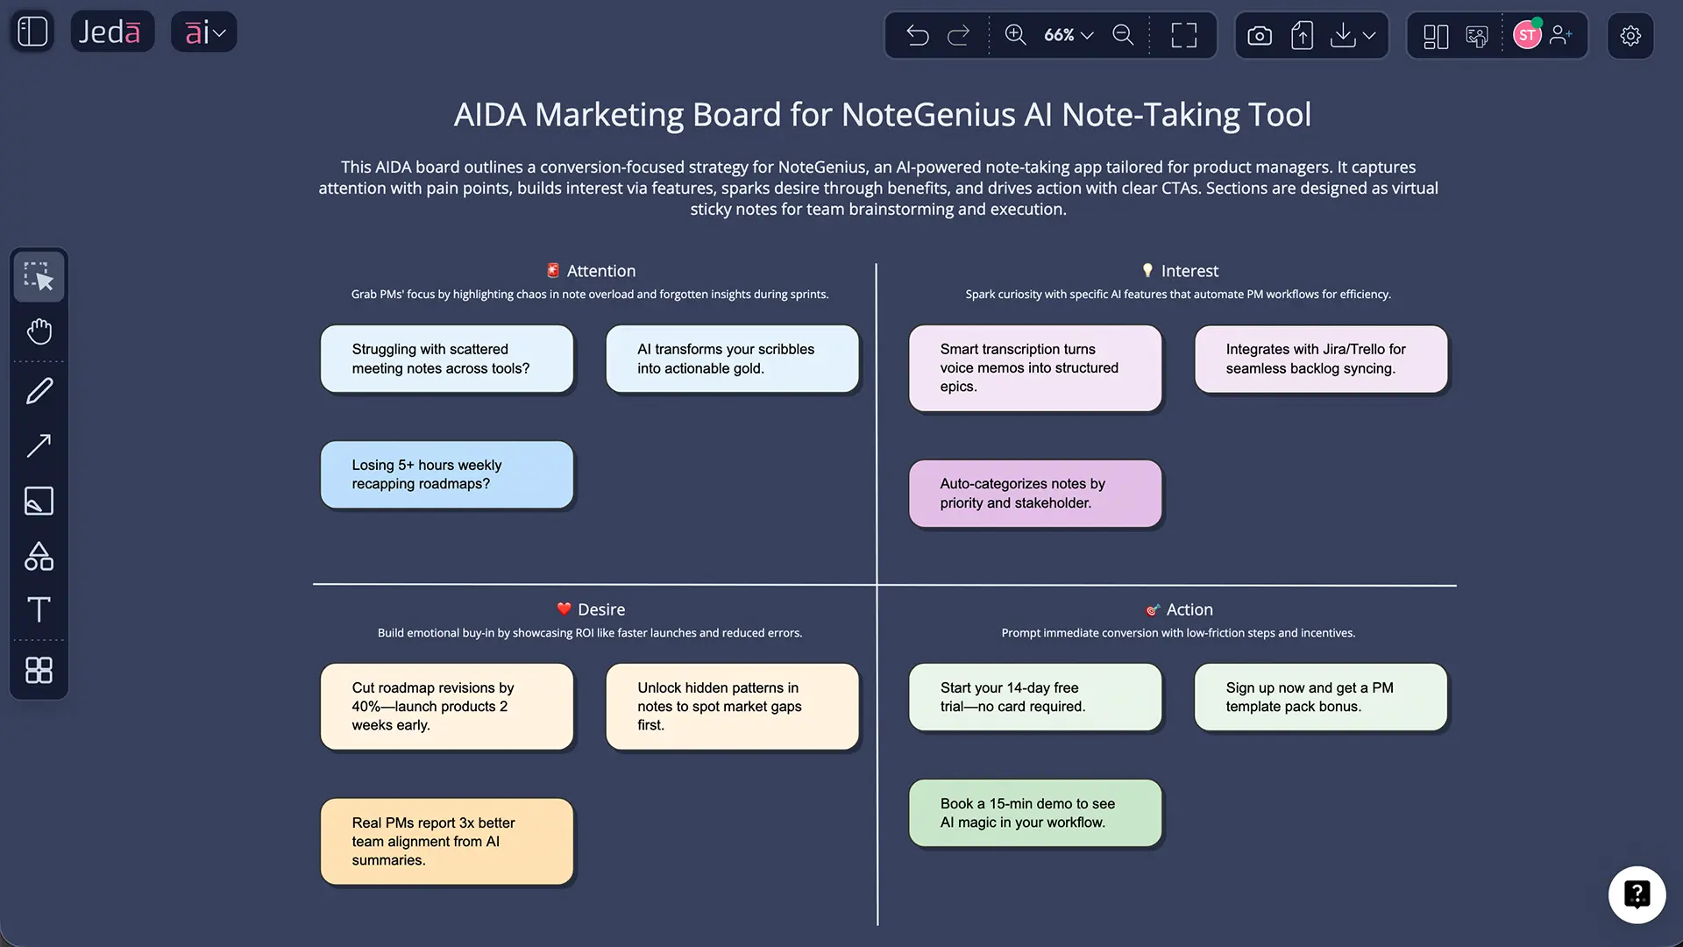This screenshot has width=1683, height=947.
Task: Open the templates grid tool
Action: point(39,671)
